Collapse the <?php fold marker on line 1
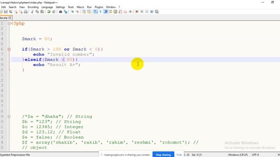 coord(9,24)
